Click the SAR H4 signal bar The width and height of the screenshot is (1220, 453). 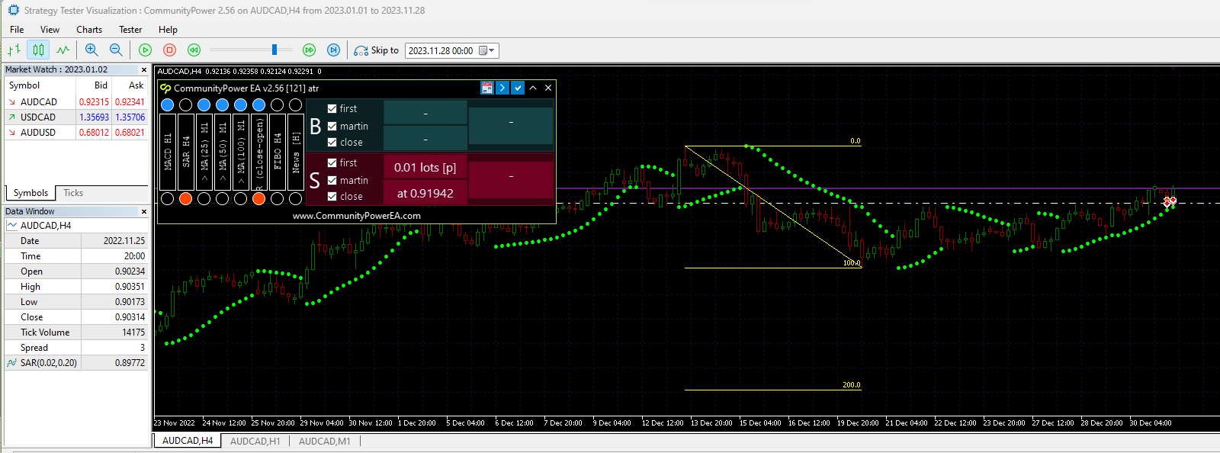coord(186,152)
